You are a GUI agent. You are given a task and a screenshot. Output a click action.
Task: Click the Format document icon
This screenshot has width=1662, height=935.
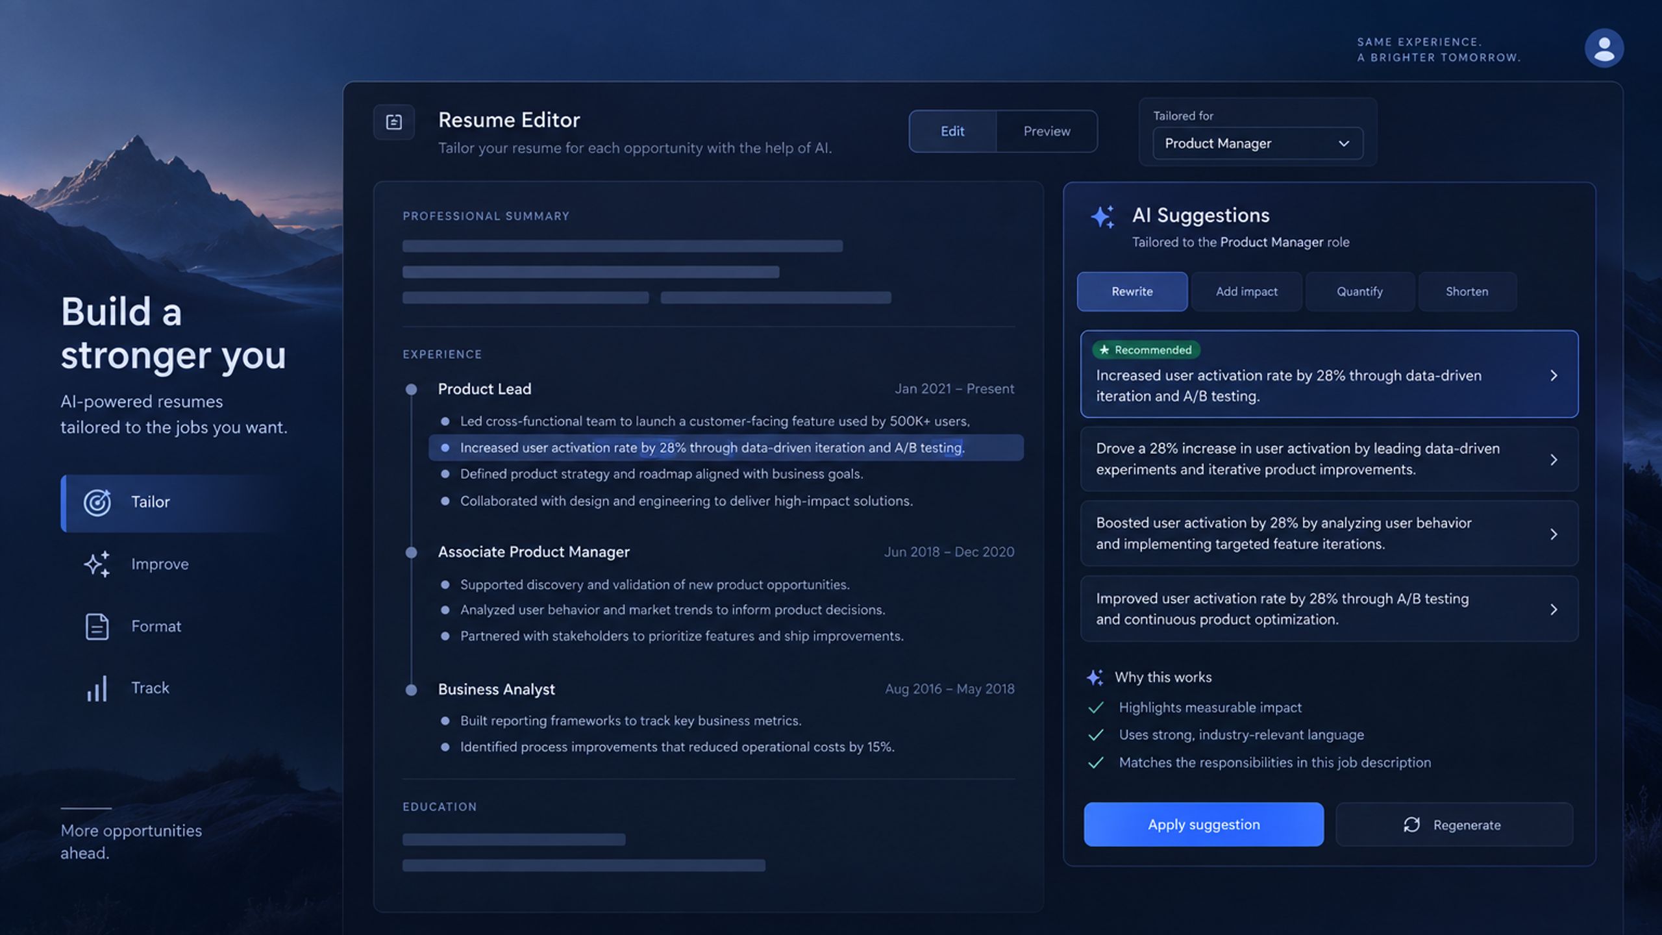pos(97,627)
